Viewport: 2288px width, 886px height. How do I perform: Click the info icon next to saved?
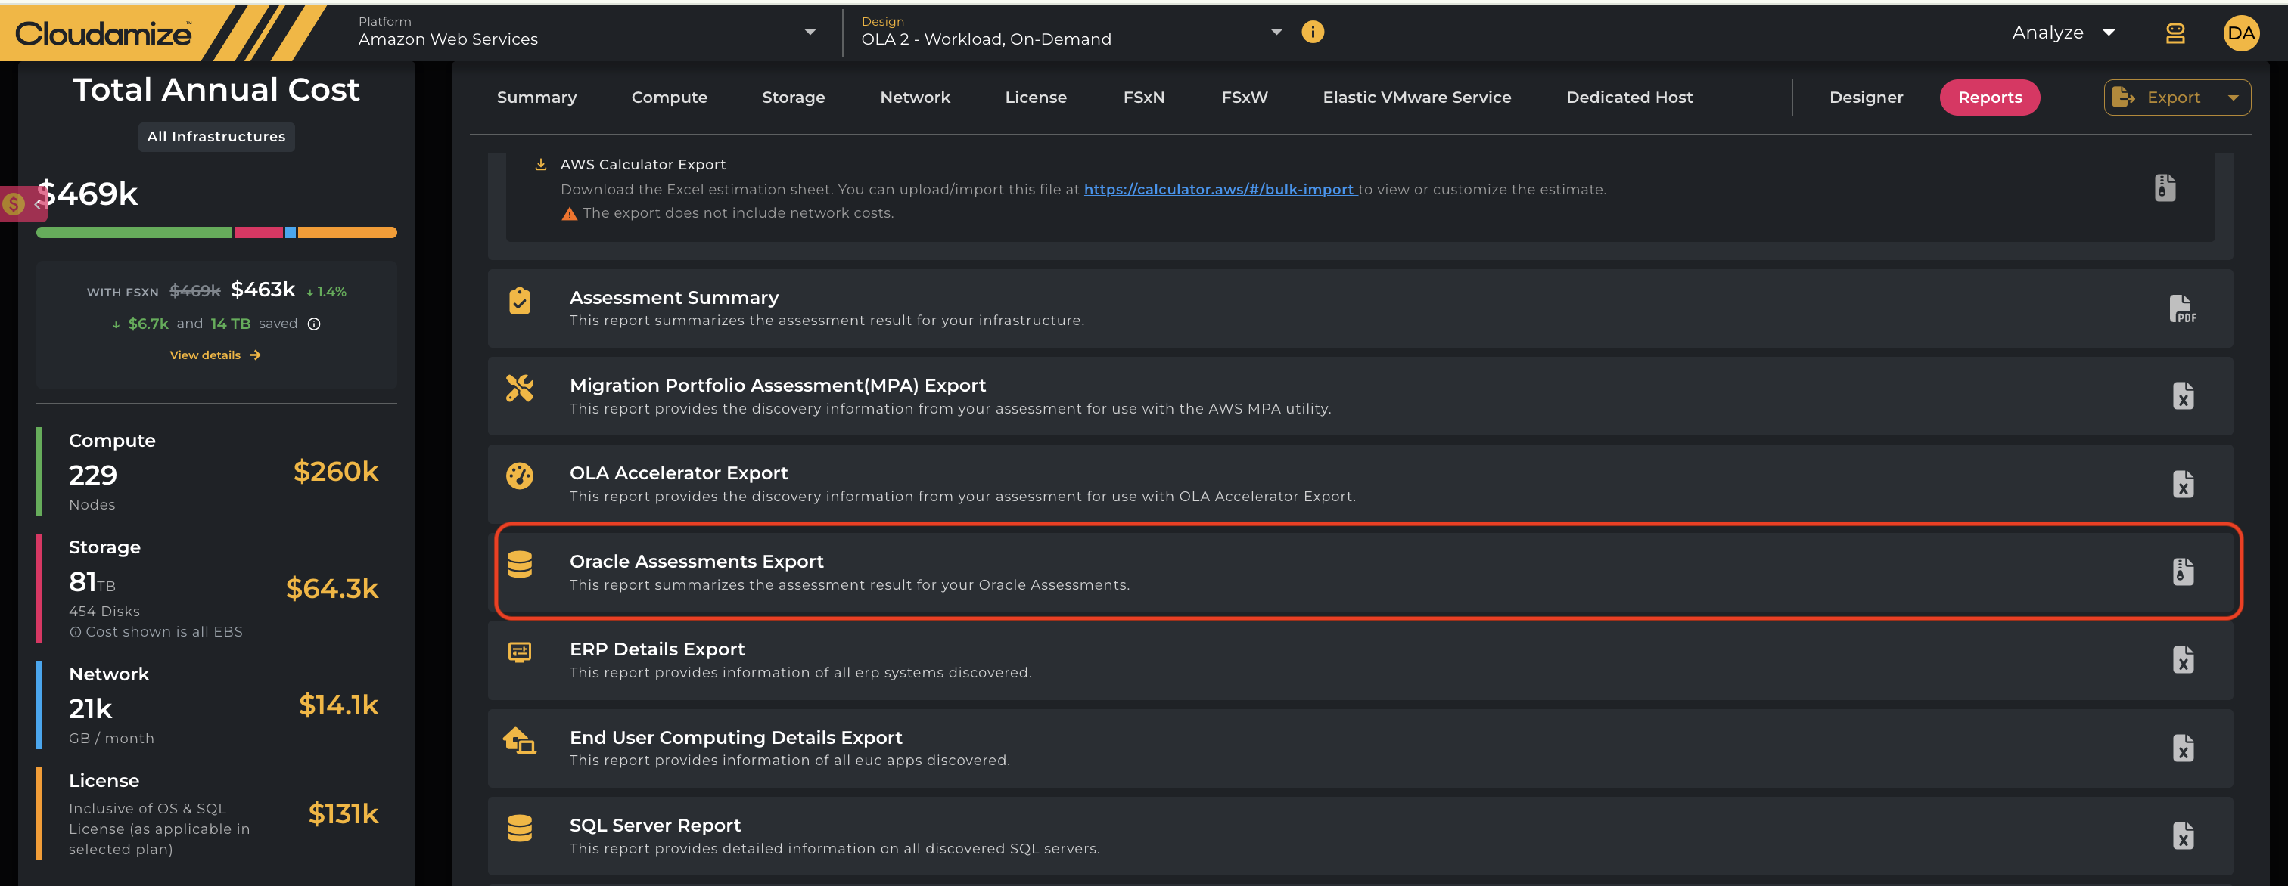[x=313, y=324]
